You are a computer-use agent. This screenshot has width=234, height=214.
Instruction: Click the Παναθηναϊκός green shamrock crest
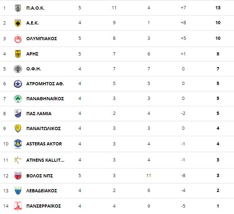18,98
